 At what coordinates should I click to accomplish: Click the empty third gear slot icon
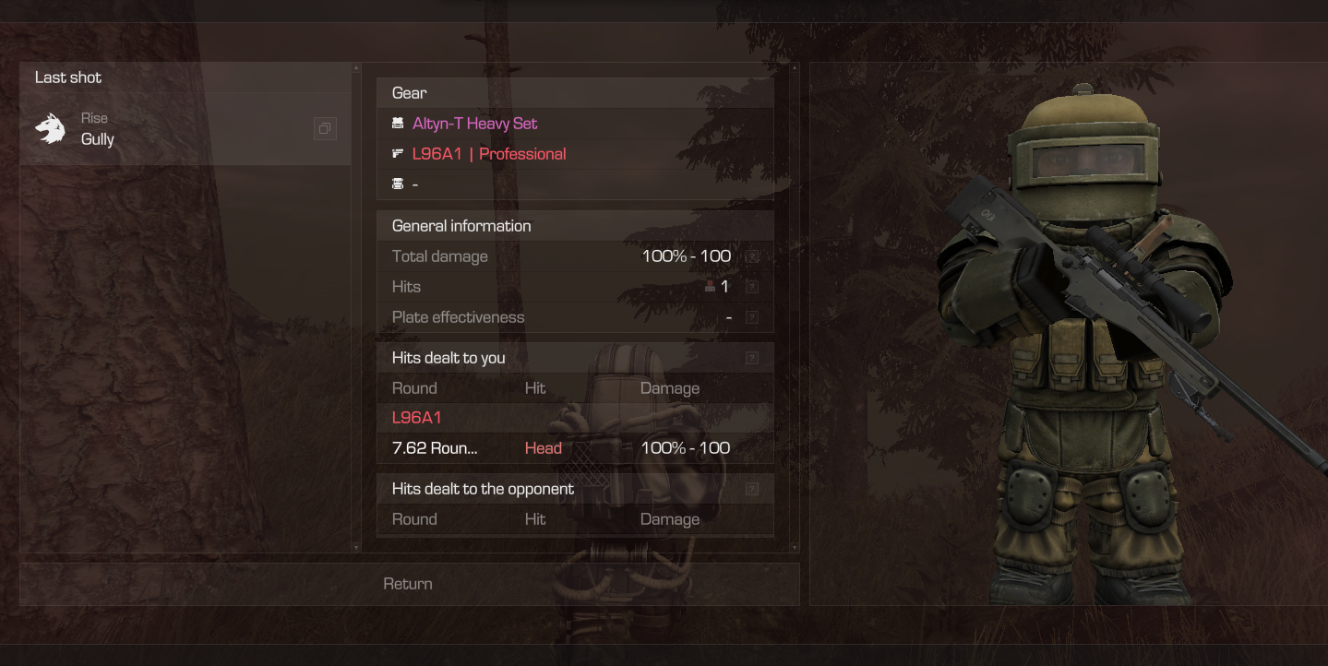(398, 184)
